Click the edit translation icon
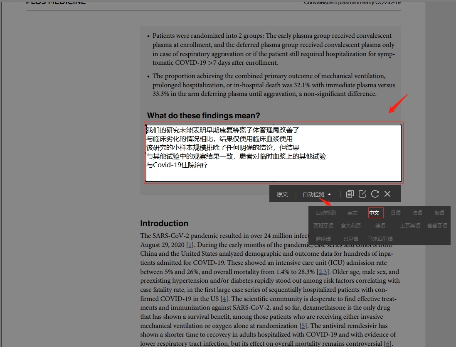The height and width of the screenshot is (347, 456). (362, 194)
